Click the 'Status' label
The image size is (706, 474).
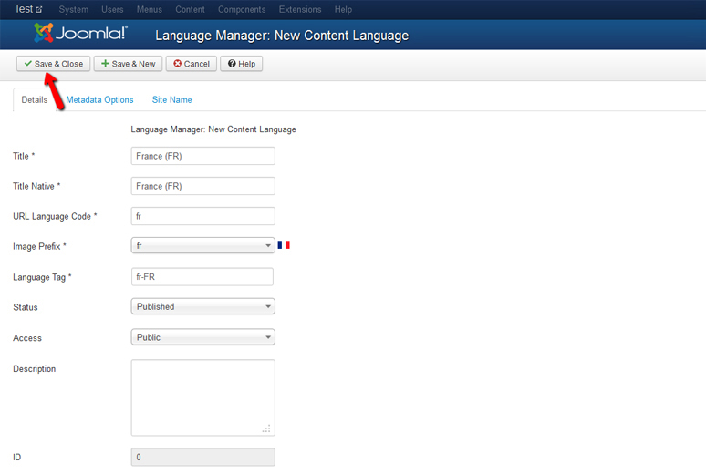point(26,307)
